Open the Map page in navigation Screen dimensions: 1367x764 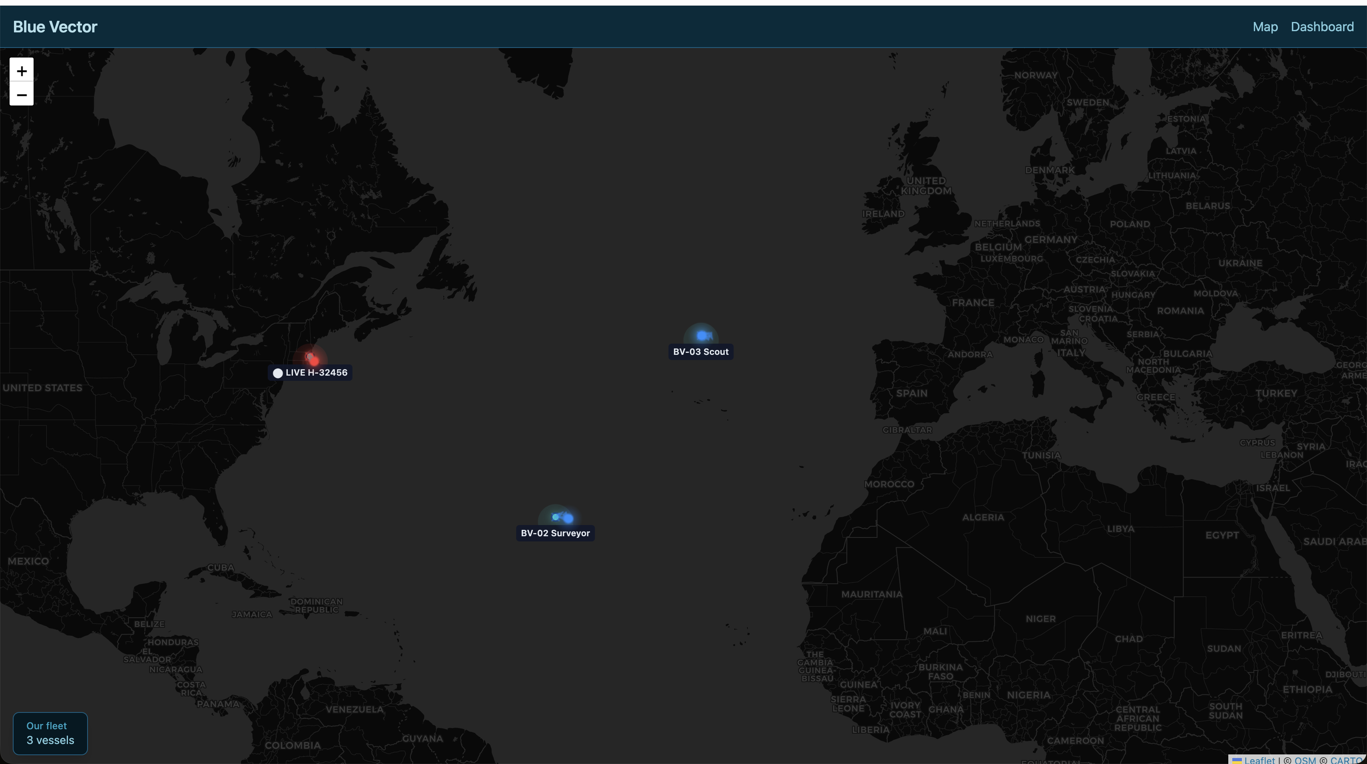[1265, 27]
